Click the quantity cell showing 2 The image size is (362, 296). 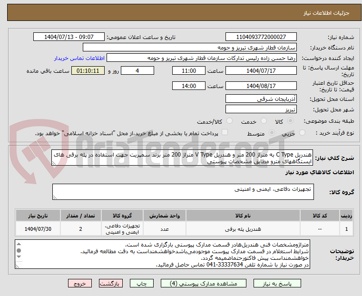pyautogui.click(x=80, y=229)
